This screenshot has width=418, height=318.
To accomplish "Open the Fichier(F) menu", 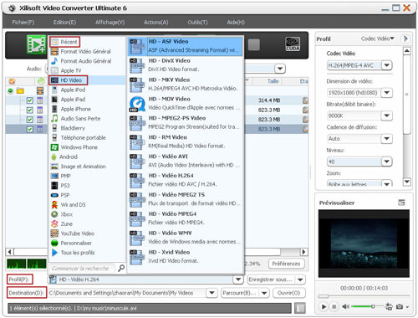I will pos(23,23).
